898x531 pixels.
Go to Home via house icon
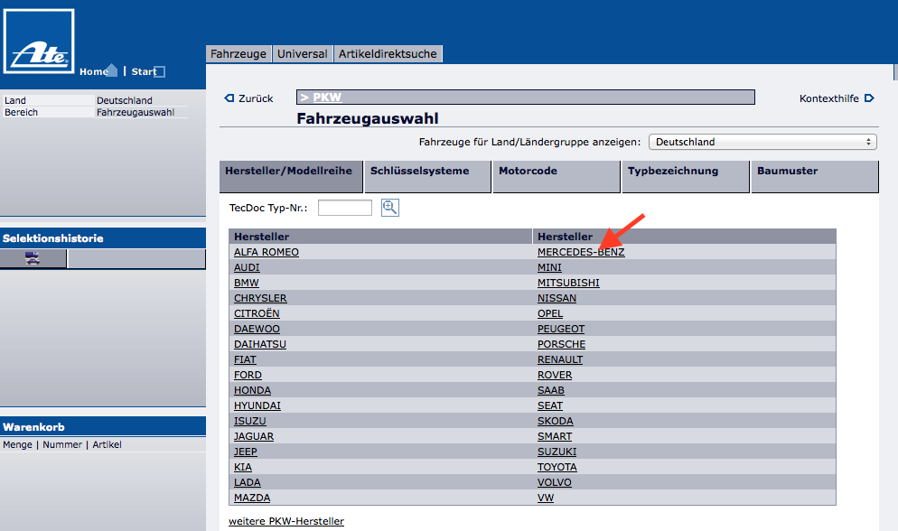112,70
